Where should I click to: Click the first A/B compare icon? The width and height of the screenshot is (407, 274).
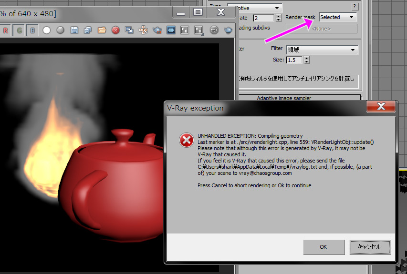(x=185, y=30)
